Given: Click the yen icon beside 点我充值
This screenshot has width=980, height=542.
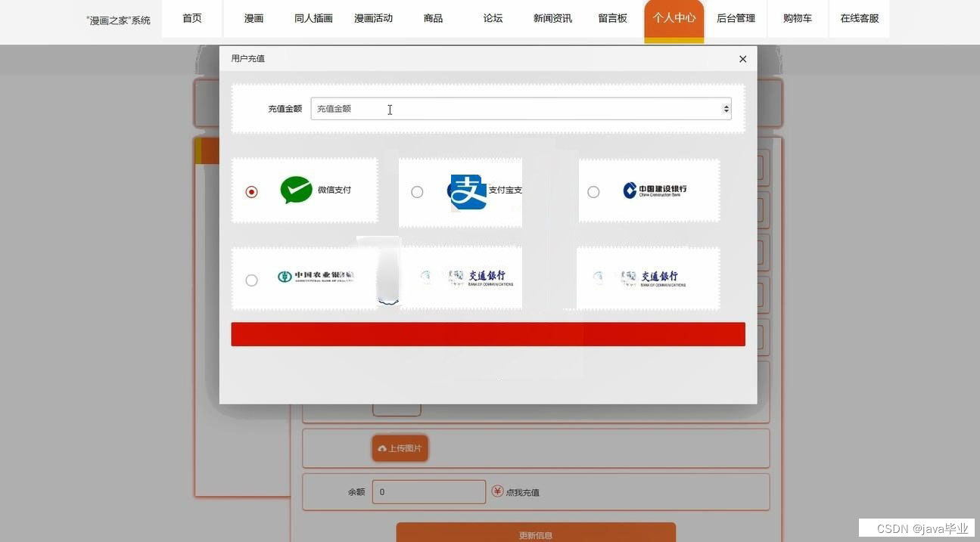Looking at the screenshot, I should coord(497,491).
